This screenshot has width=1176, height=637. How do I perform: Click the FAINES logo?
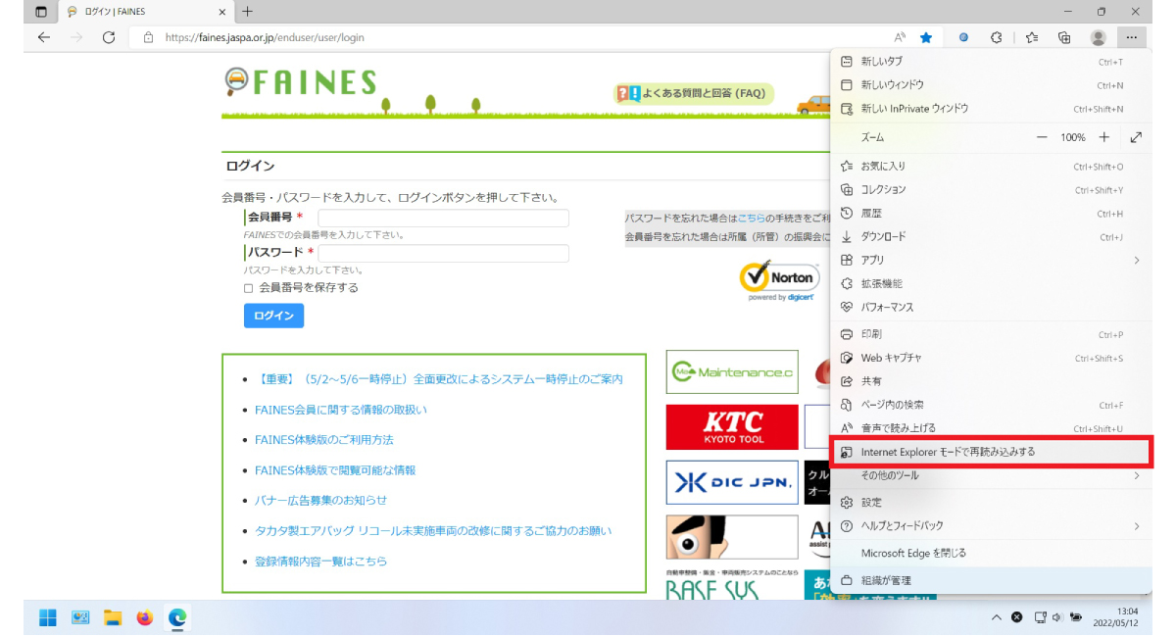pos(301,81)
